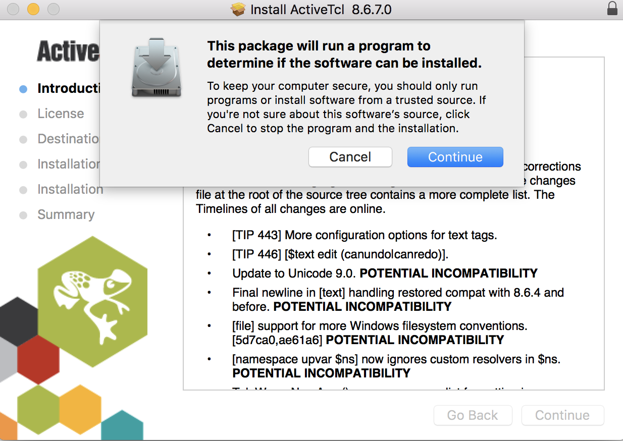623x441 pixels.
Task: Select the Introduction step in the sidebar
Action: tap(60, 89)
